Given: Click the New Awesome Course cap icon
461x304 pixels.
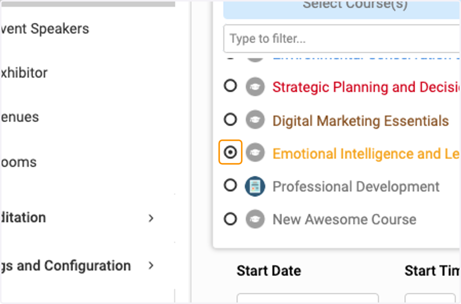Looking at the screenshot, I should point(255,219).
